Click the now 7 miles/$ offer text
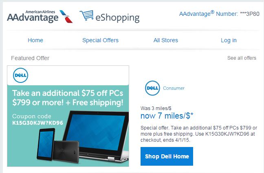 point(167,116)
